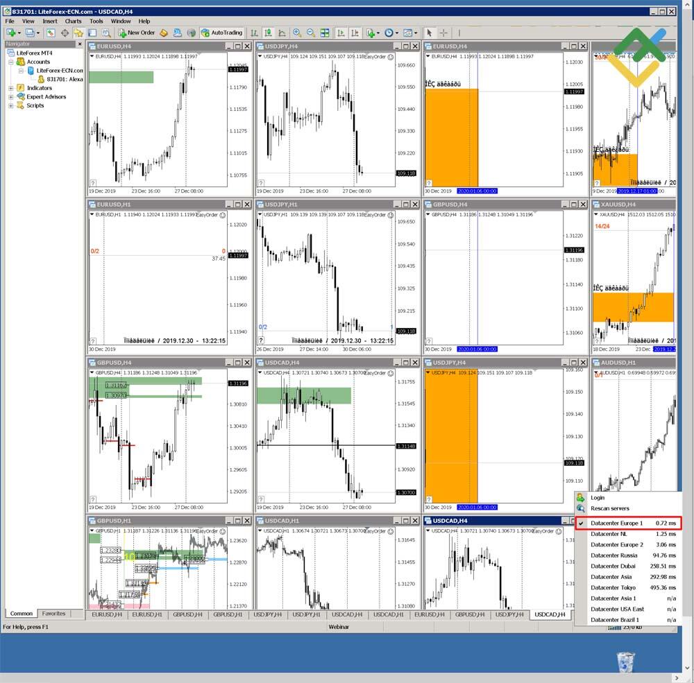694x683 pixels.
Task: Open a New Order window
Action: point(139,33)
